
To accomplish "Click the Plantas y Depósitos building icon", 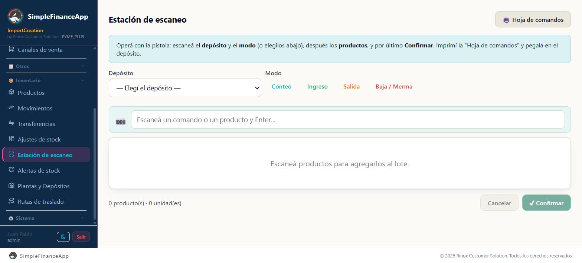I will pos(12,186).
